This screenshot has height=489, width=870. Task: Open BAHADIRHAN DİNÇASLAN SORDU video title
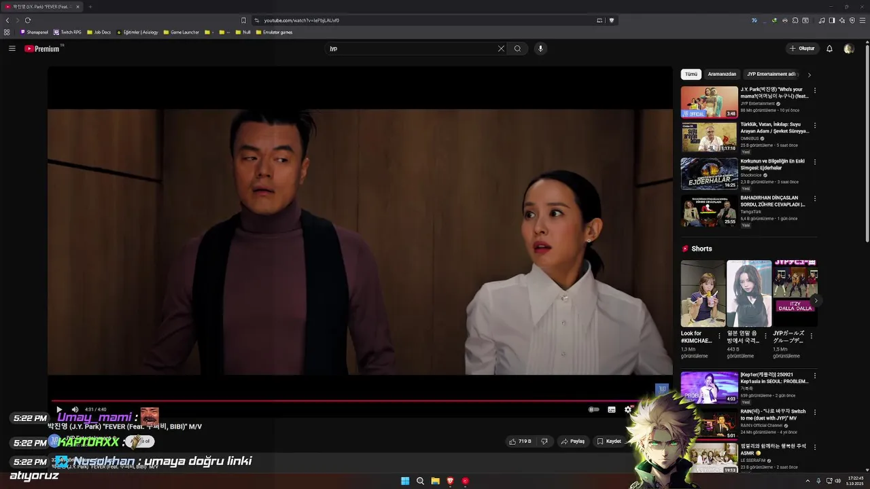tap(773, 201)
